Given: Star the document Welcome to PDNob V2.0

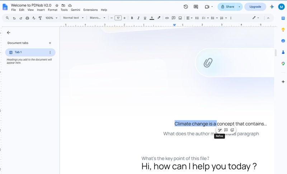Looking at the screenshot, I should click(x=57, y=5).
